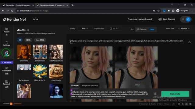
Task: Go to the Home page
Action: click(35, 19)
